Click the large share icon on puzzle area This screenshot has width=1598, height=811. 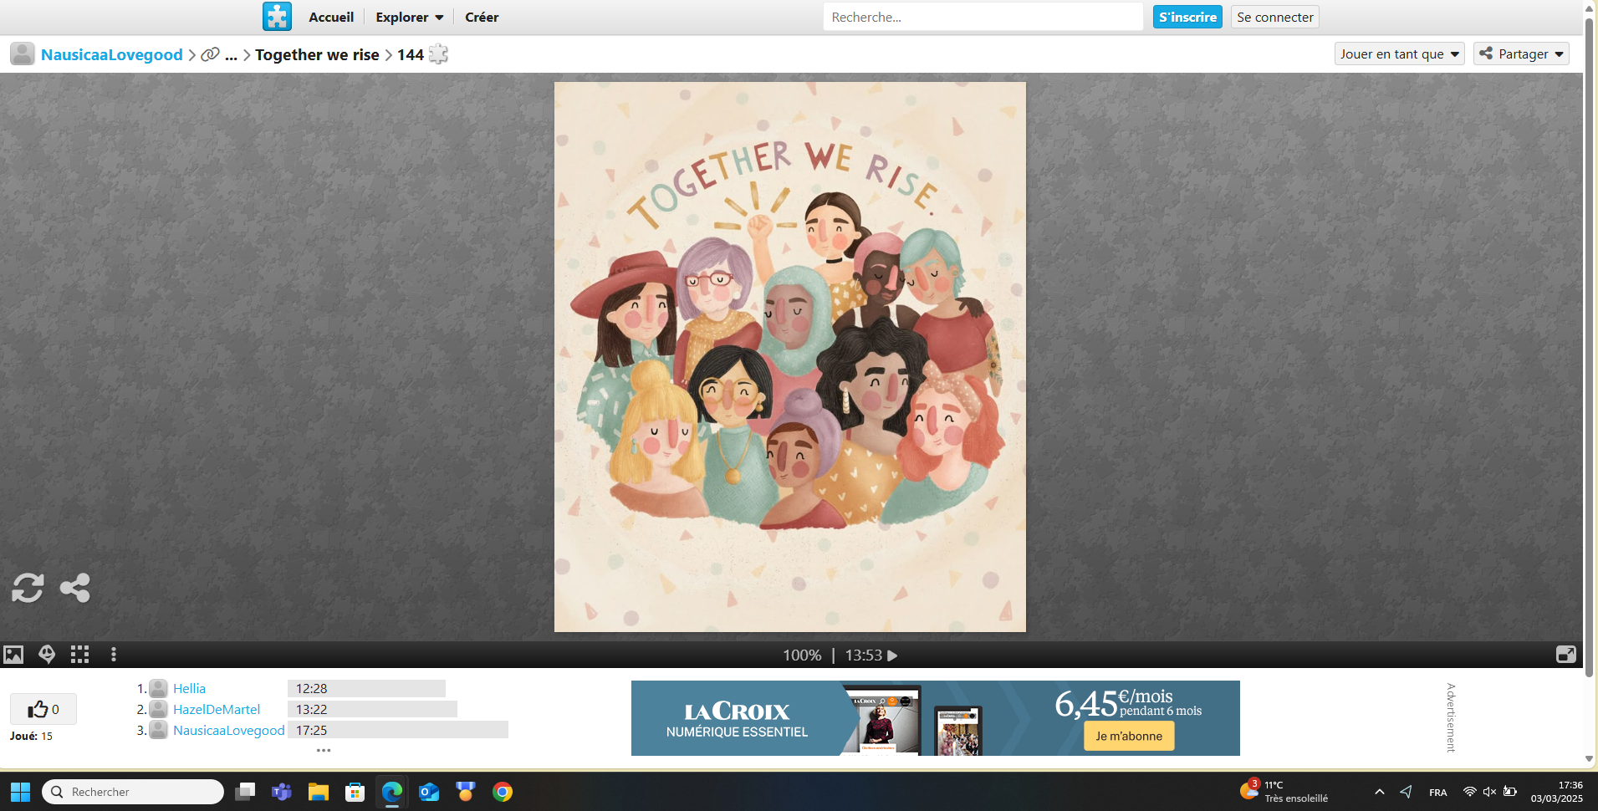pyautogui.click(x=75, y=588)
